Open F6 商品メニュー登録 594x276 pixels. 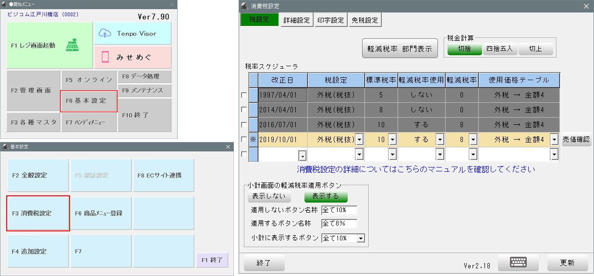[x=100, y=213]
